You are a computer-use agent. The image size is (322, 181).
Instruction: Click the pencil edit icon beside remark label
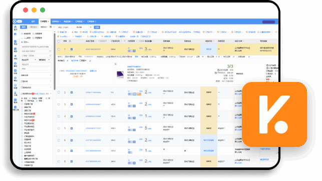68,60
